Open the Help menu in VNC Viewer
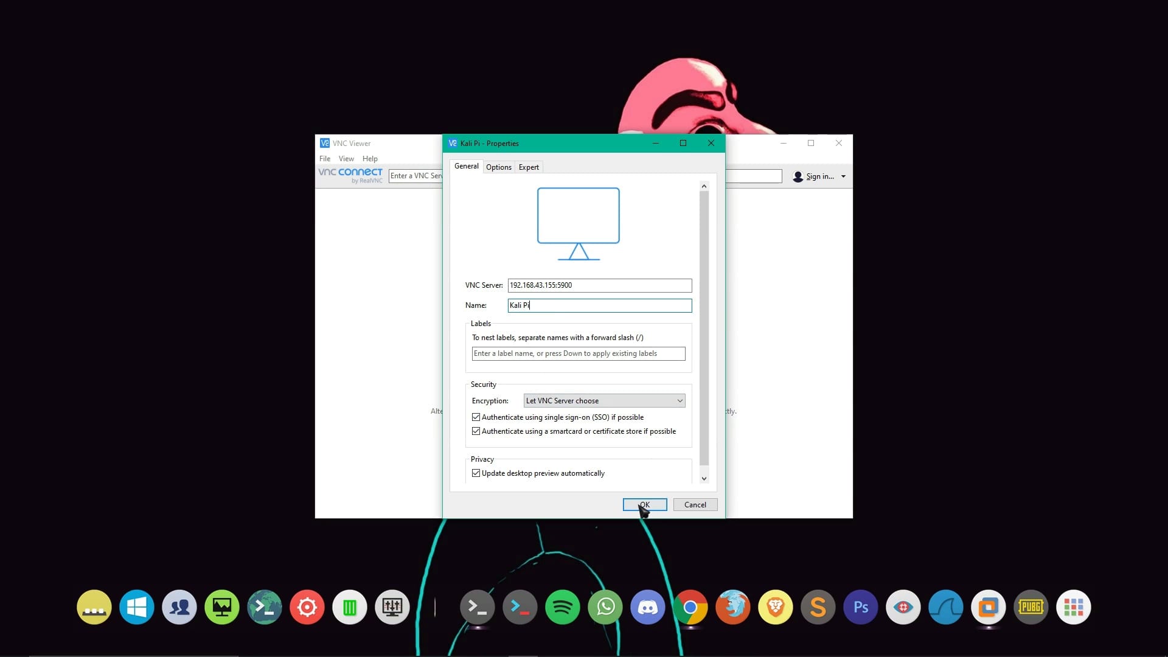 (370, 159)
